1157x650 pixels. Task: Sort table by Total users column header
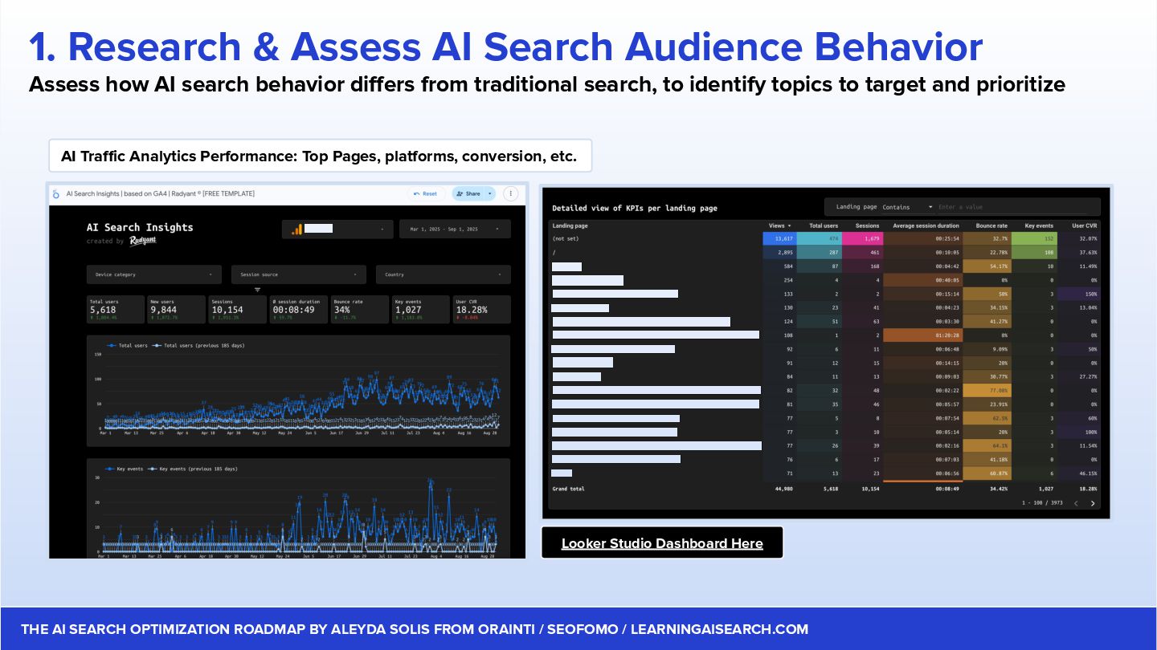(x=823, y=225)
